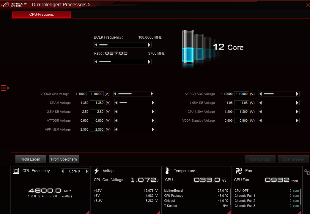The height and width of the screenshot is (214, 310).
Task: Increase VDDCR CPU Voltage with right arrow
Action: click(152, 94)
